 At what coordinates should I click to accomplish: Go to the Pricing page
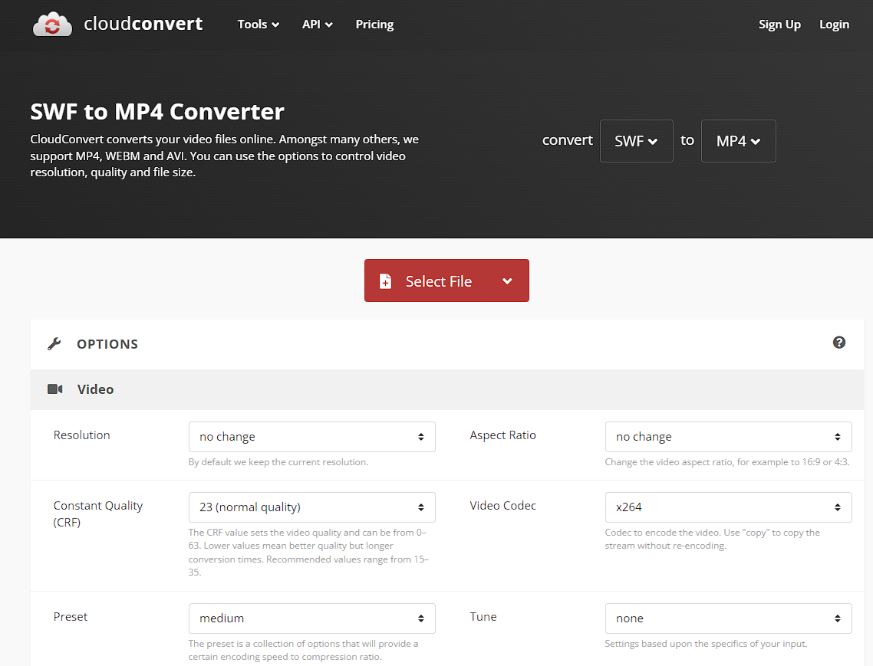374,25
